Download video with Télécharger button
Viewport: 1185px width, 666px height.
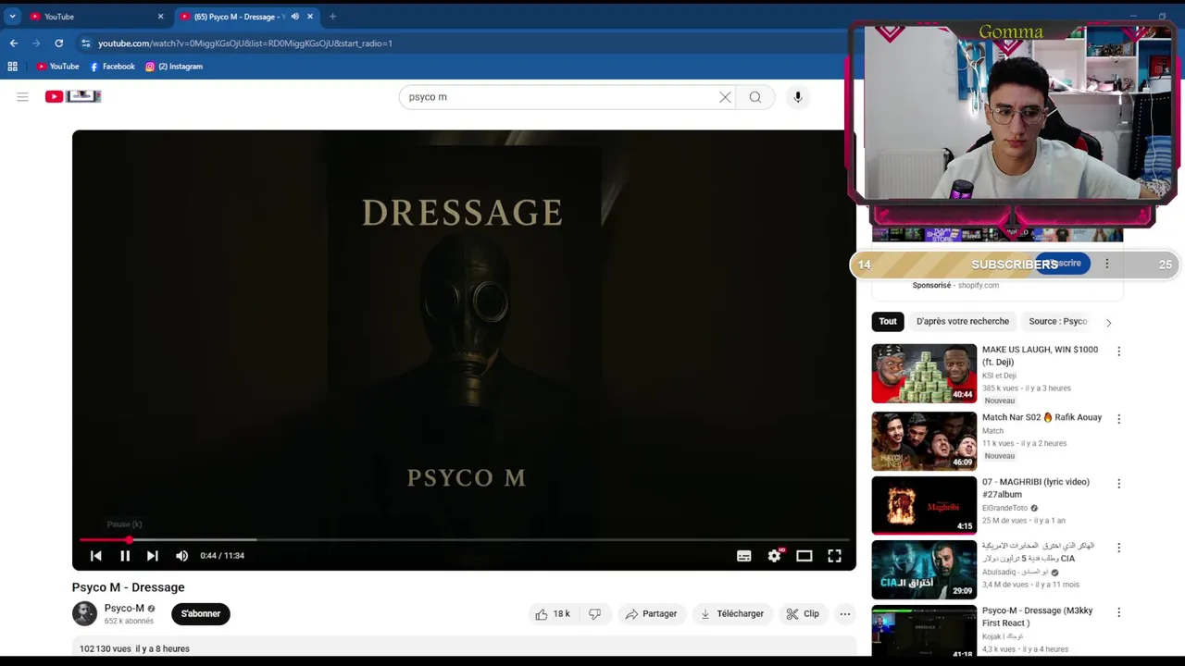[732, 614]
